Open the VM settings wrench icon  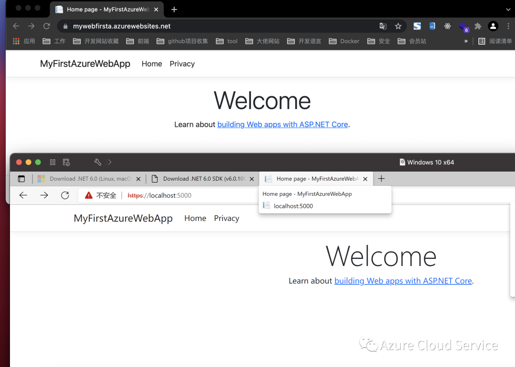coord(98,162)
